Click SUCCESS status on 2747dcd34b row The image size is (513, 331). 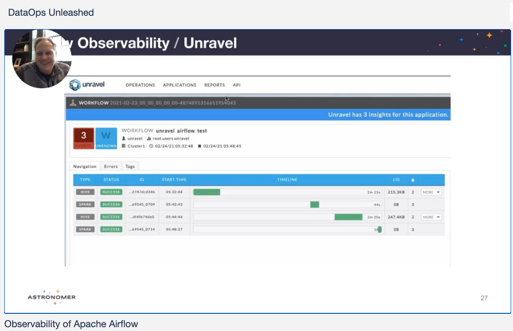(x=111, y=192)
